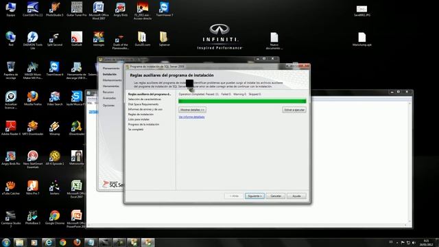Image resolution: width=439 pixels, height=247 pixels.
Task: Select the Papelera de reciclaje icon
Action: 11,70
